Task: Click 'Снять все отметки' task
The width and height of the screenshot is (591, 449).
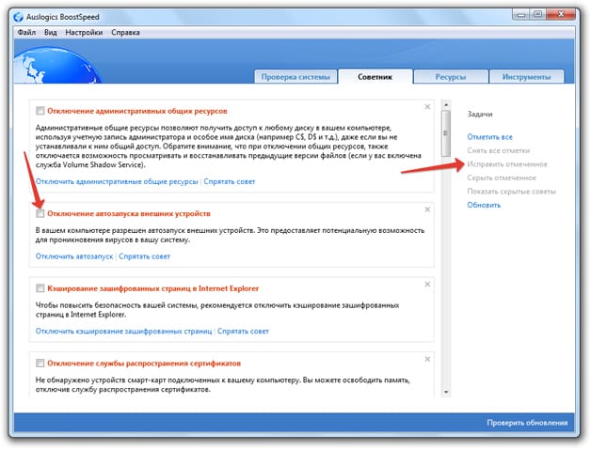Action: (x=499, y=150)
